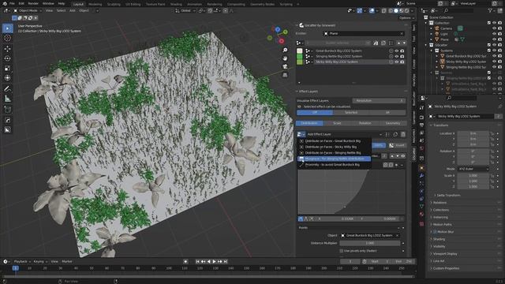Toggle camera view icon in viewport
This screenshot has height=284, width=505.
(285, 66)
